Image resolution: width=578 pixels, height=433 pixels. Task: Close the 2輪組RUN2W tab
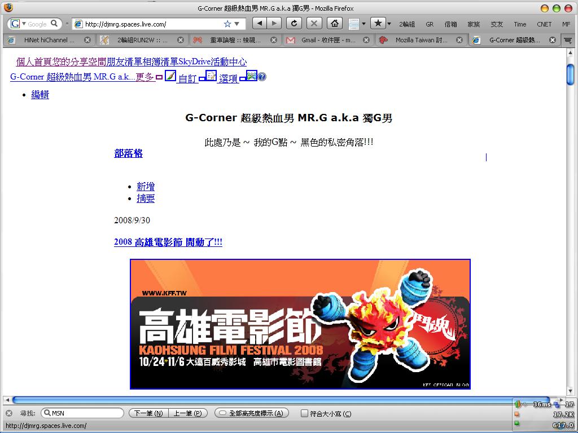point(181,40)
